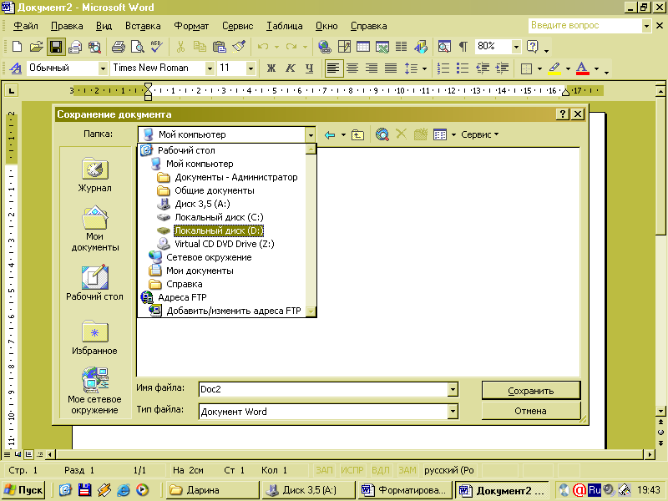
Task: Collapse the Папка folder dropdown arrow
Action: tap(311, 135)
